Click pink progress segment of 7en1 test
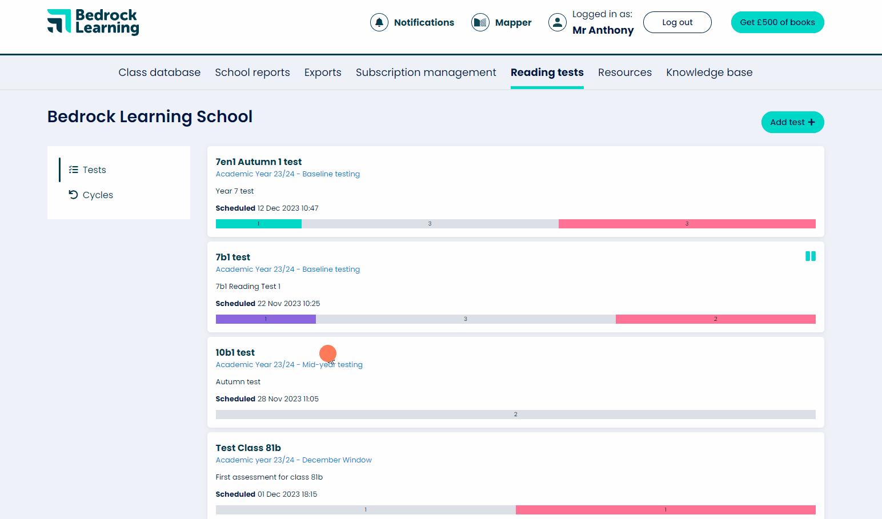The image size is (882, 519). coord(687,224)
